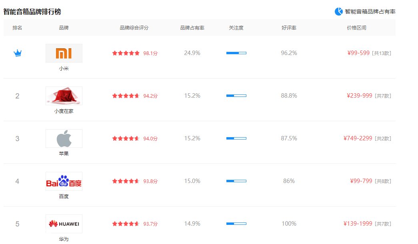
Task: Open the Xiaomi MI logo
Action: tap(64, 53)
